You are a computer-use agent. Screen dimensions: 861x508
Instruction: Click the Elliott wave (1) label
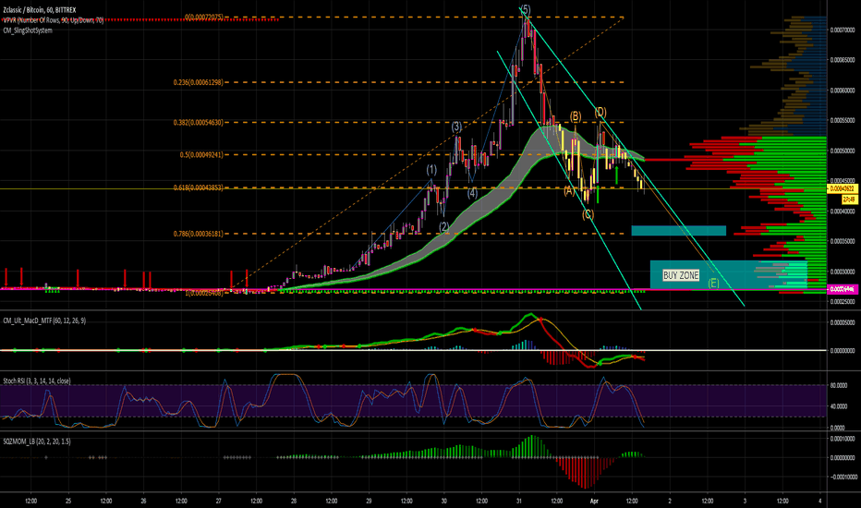[x=432, y=170]
